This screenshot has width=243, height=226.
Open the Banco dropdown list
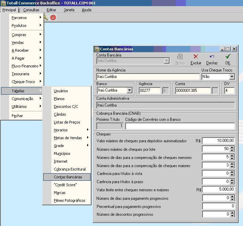(x=129, y=91)
